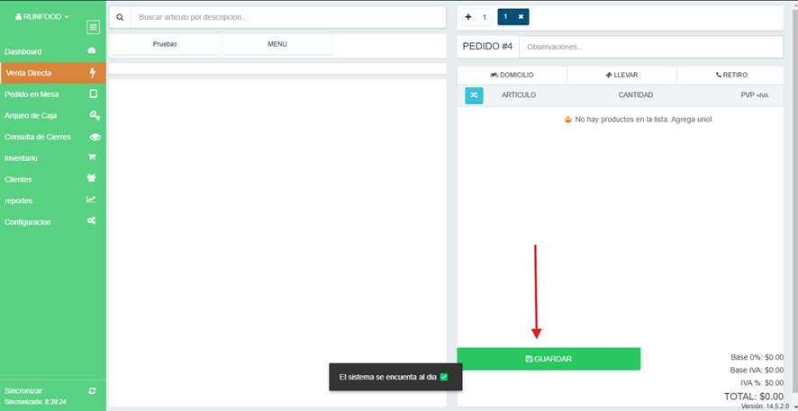
Task: Click the Consulta de Cierres eye icon
Action: [x=95, y=137]
